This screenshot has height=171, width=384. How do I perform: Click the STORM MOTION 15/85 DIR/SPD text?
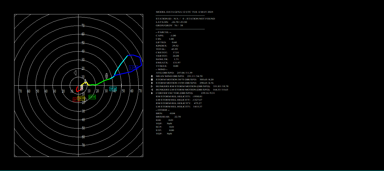176,83
